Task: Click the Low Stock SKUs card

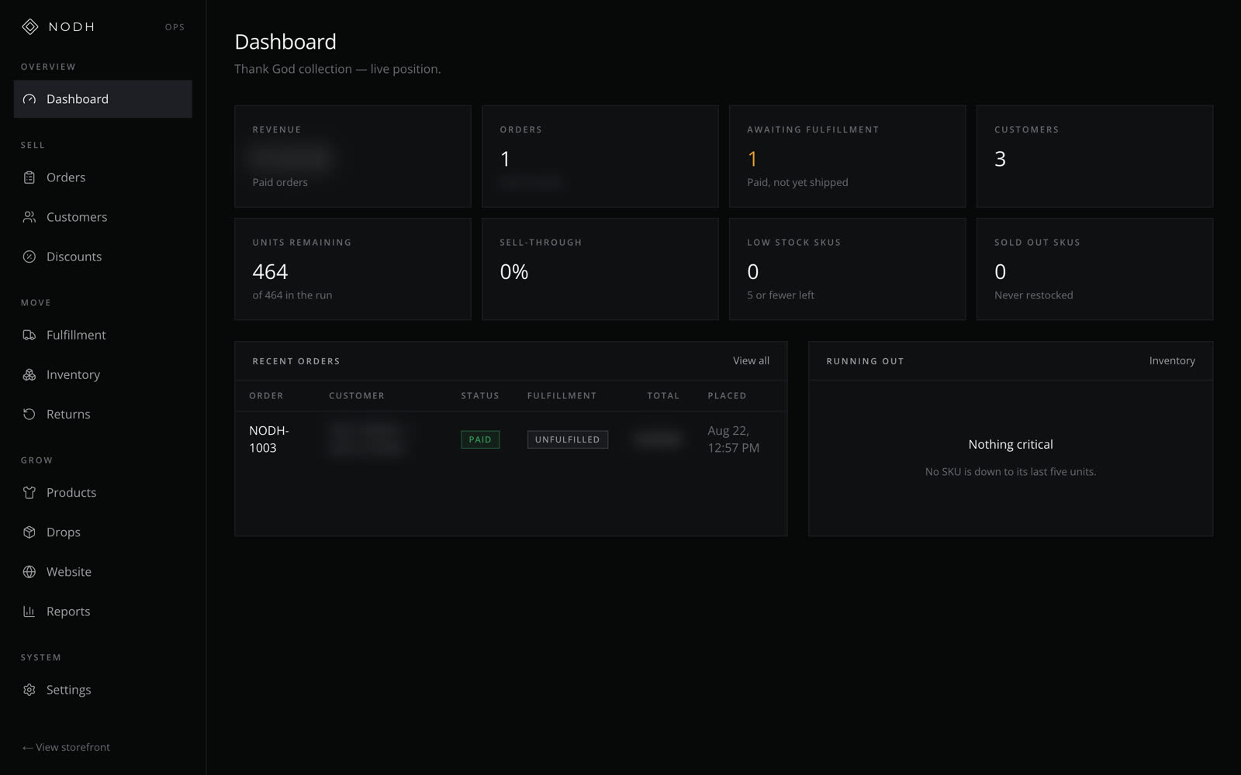Action: tap(848, 269)
